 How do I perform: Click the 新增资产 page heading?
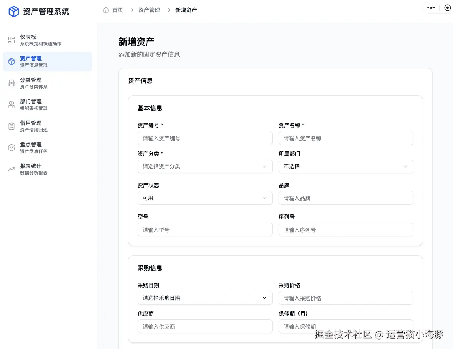coord(136,42)
